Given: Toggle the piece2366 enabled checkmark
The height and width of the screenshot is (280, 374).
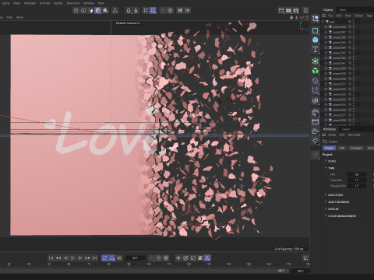Looking at the screenshot, I should [x=350, y=37].
